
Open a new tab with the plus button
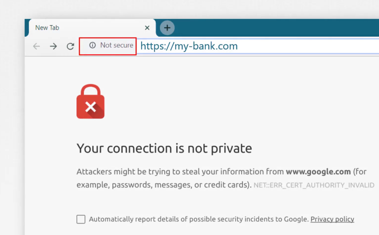tap(167, 28)
